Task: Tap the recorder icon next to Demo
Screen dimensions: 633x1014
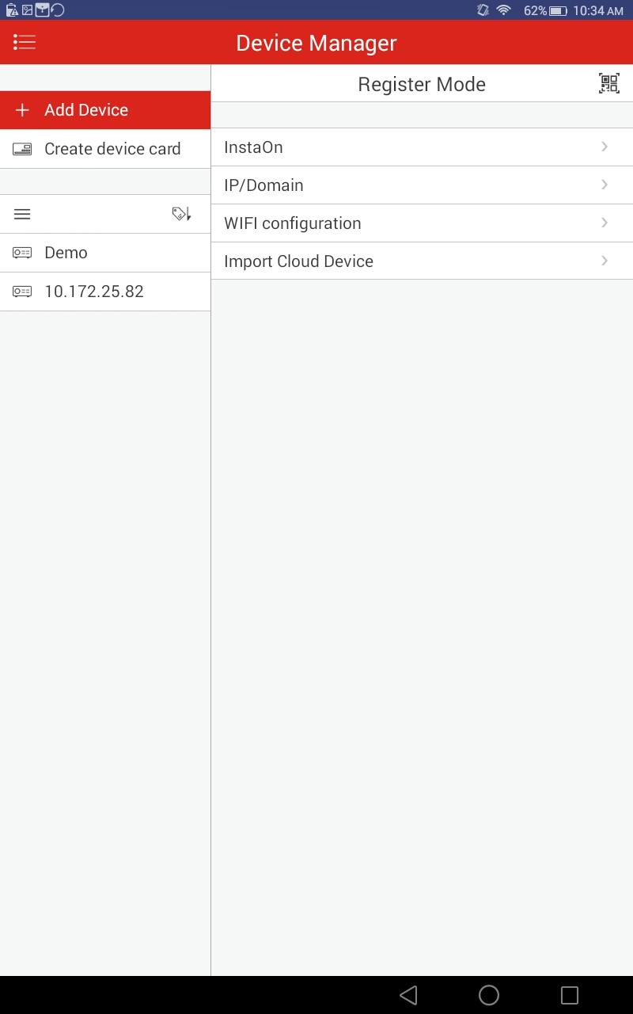Action: point(22,253)
